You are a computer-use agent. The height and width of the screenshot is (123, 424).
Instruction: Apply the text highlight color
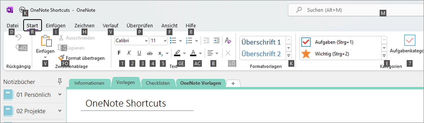tap(177, 53)
